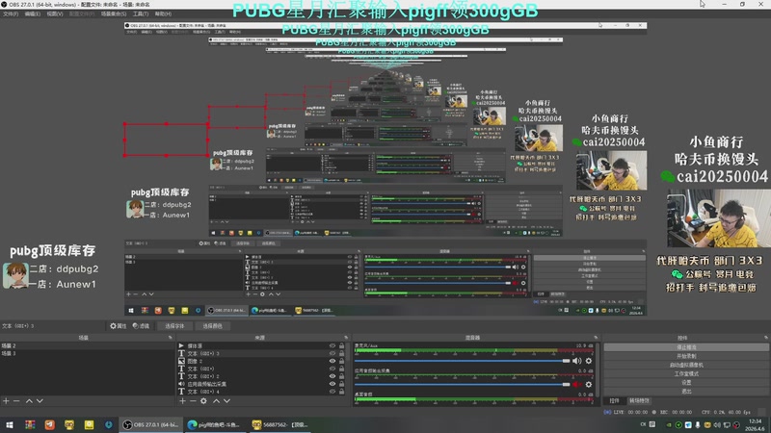Open the 工具(T) menu
Image resolution: width=771 pixels, height=433 pixels.
pyautogui.click(x=141, y=13)
